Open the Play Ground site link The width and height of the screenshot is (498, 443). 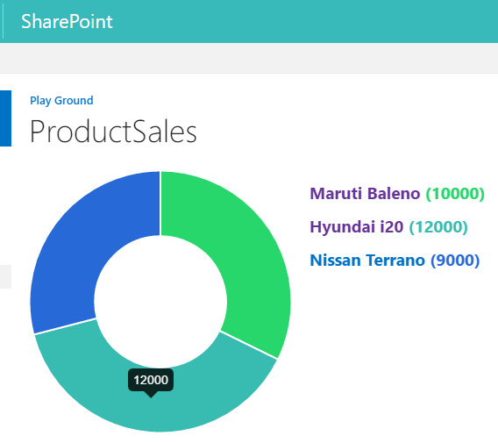(61, 100)
